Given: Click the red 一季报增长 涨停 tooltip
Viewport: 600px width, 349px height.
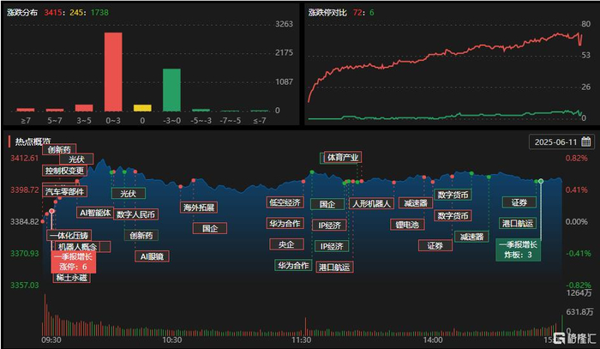Looking at the screenshot, I should point(74,262).
